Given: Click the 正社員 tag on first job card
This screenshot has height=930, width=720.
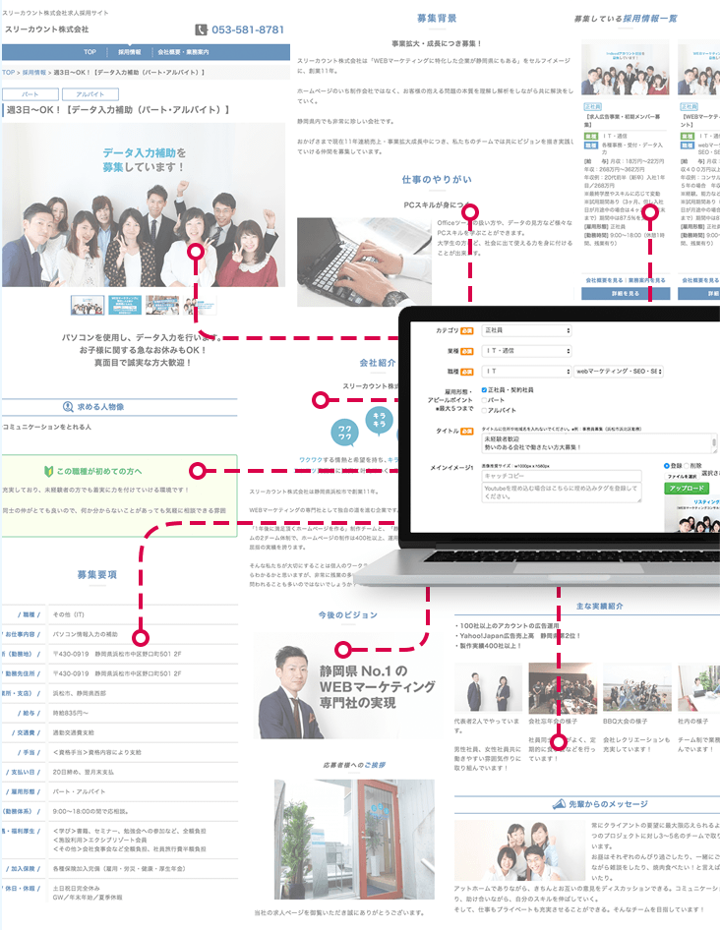Looking at the screenshot, I should [593, 105].
